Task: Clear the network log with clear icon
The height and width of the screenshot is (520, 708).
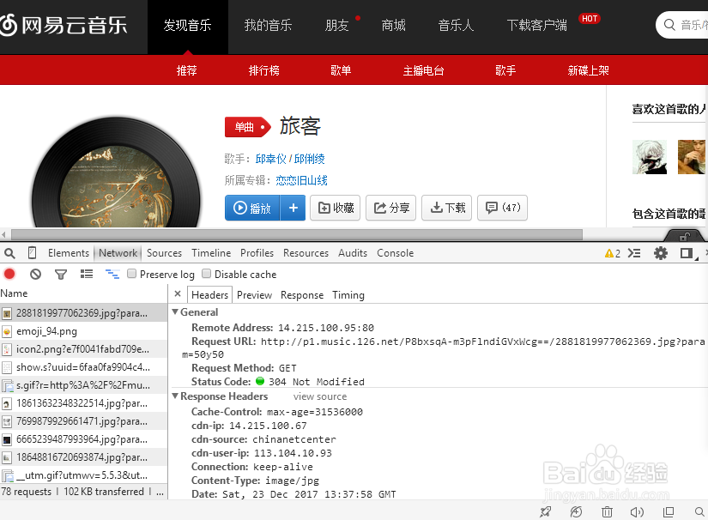Action: (35, 274)
